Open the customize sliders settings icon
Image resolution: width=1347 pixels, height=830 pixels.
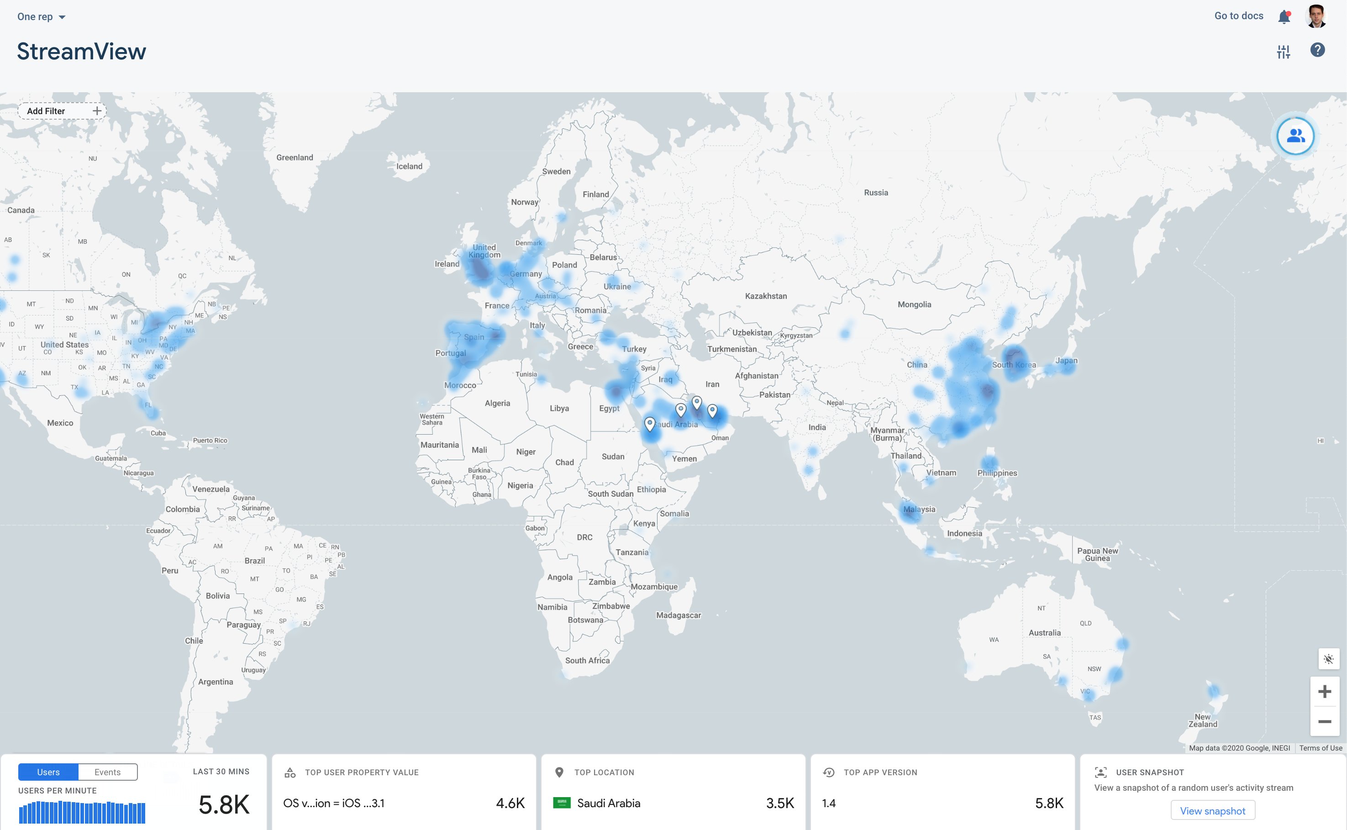[x=1284, y=52]
